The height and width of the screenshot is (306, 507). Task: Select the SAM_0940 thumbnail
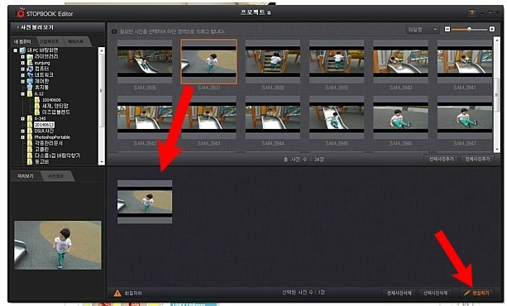pyautogui.click(x=400, y=61)
